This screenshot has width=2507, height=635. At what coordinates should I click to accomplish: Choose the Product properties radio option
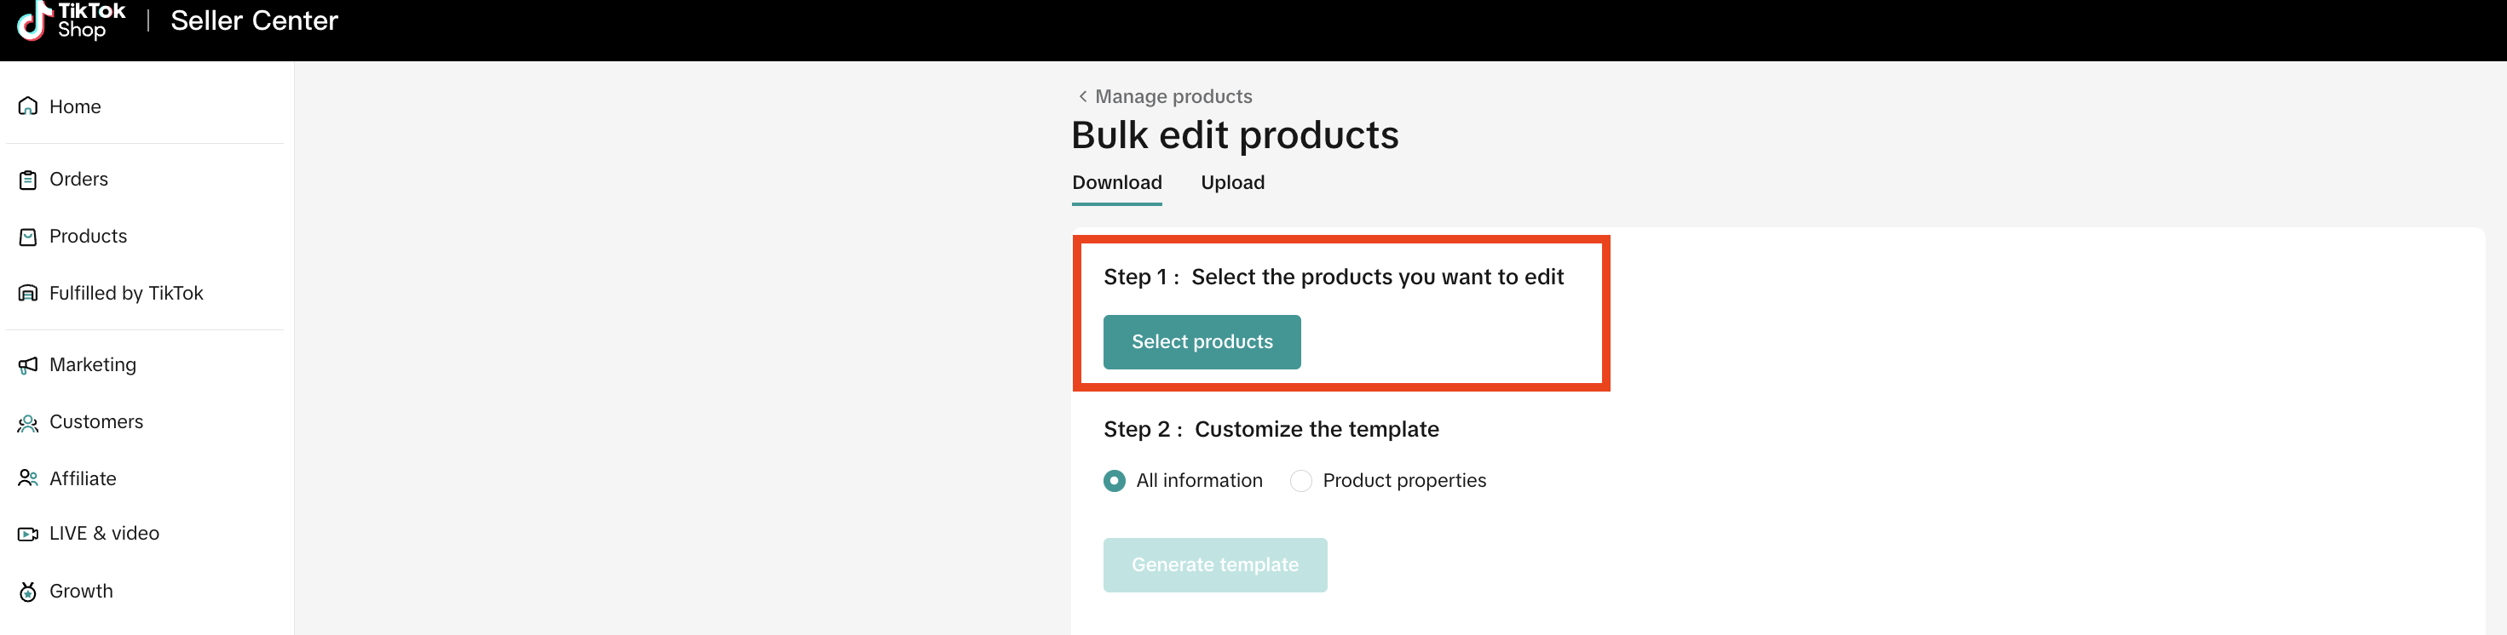[1300, 480]
